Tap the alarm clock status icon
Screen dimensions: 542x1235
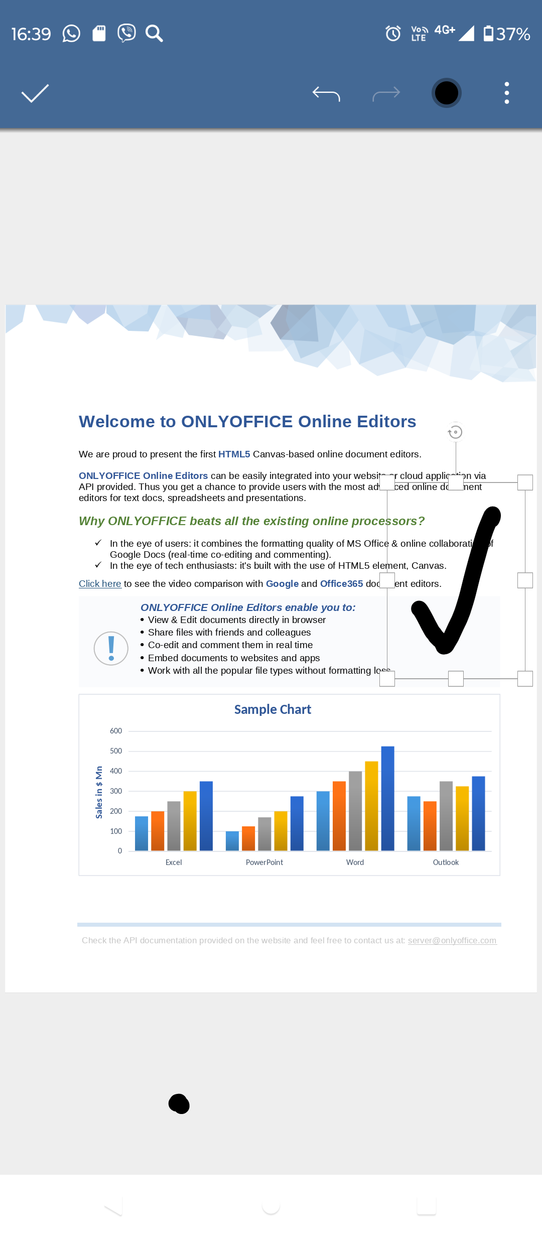click(x=393, y=34)
